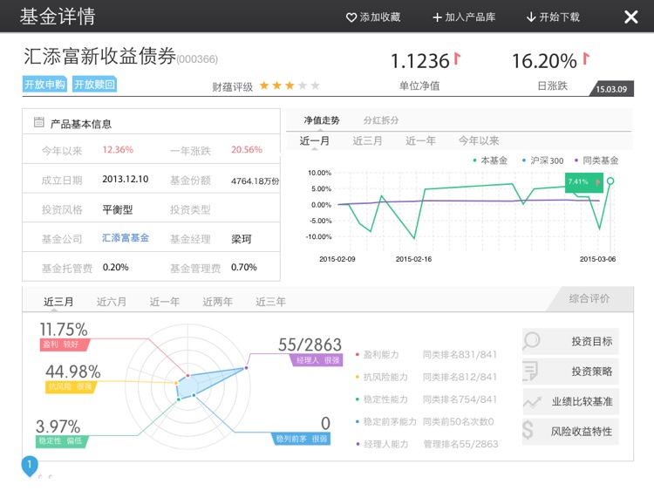Click the 加入产品库 label
654x491 pixels.
click(470, 17)
